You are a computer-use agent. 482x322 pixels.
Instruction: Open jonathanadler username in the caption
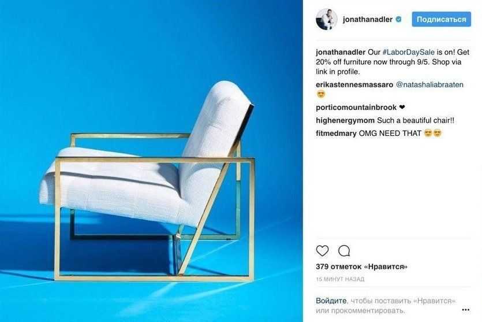(x=341, y=52)
